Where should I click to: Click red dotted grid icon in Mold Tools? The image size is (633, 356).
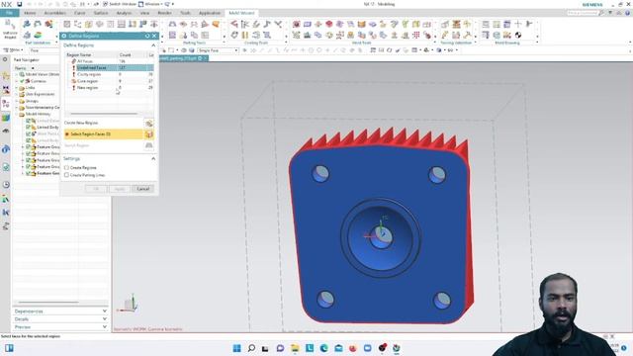pyautogui.click(x=416, y=36)
